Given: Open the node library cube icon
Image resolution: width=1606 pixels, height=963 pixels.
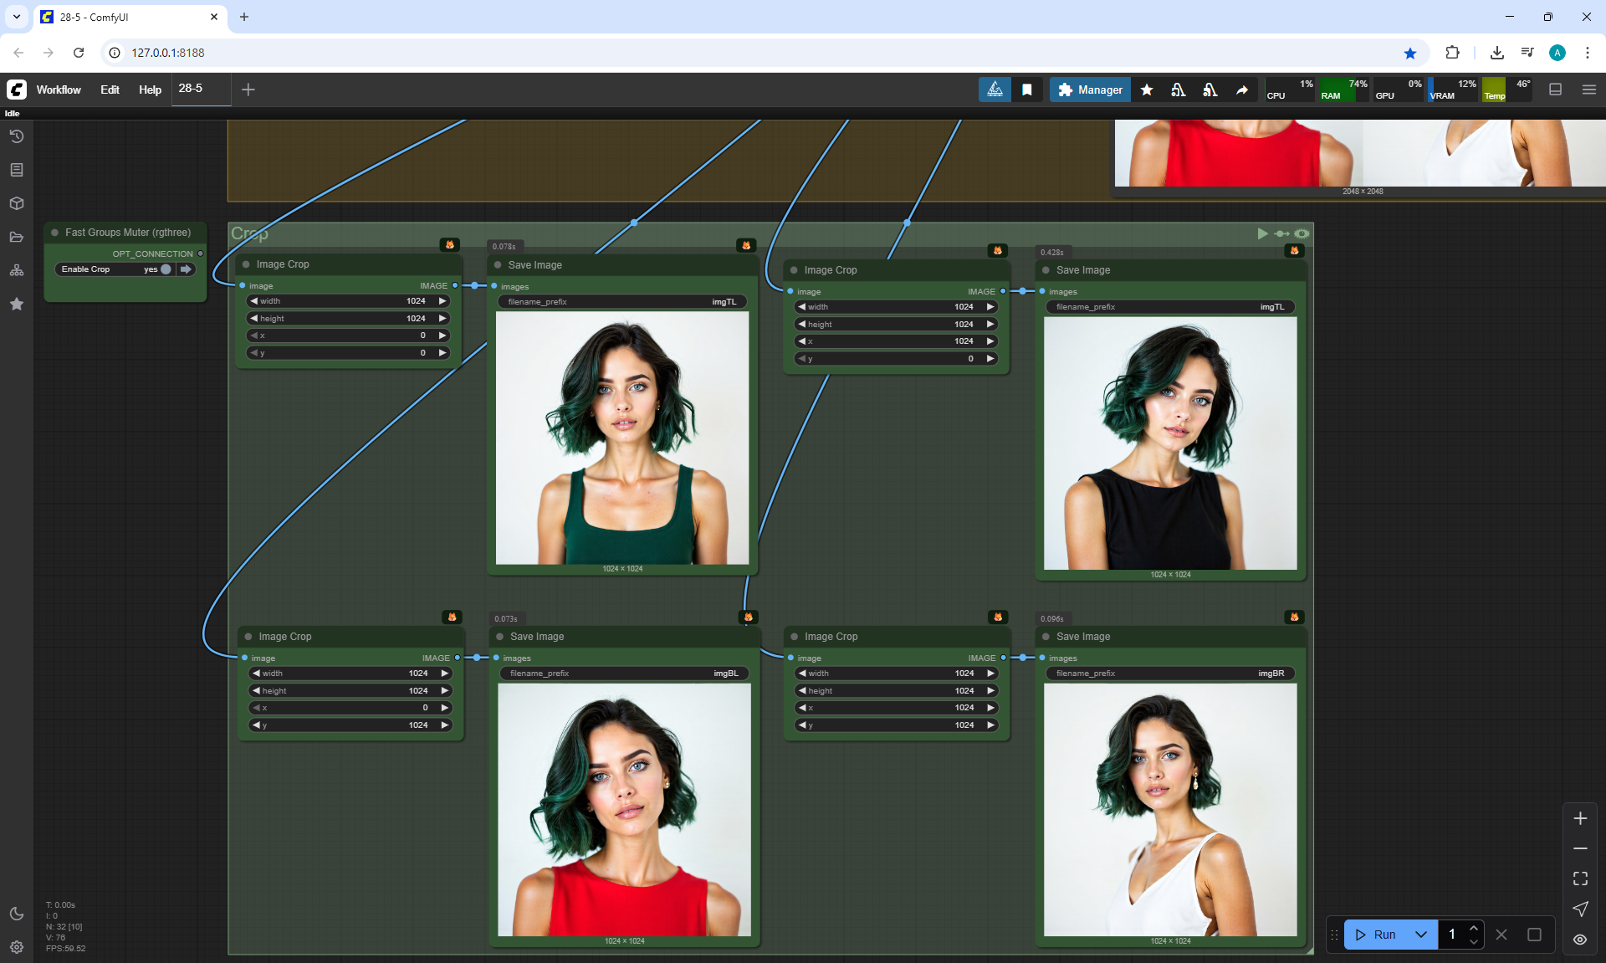Looking at the screenshot, I should tap(16, 203).
